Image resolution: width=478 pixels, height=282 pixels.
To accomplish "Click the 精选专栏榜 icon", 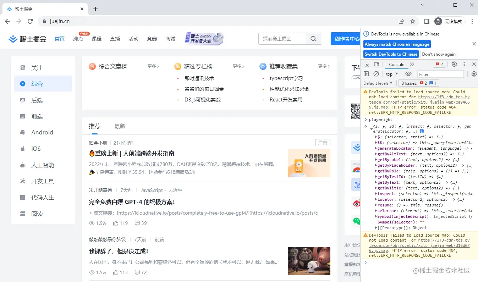I will (178, 66).
